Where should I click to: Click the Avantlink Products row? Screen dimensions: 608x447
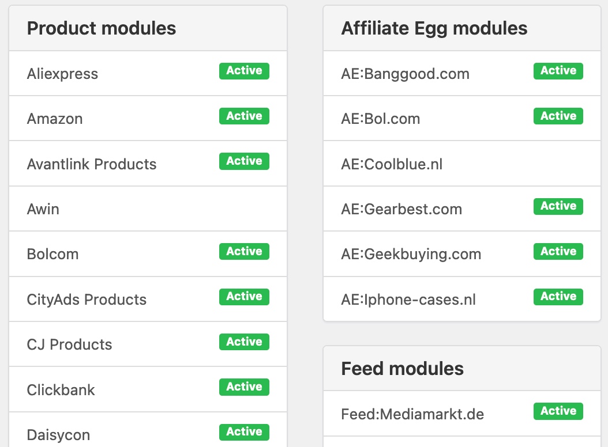(92, 164)
